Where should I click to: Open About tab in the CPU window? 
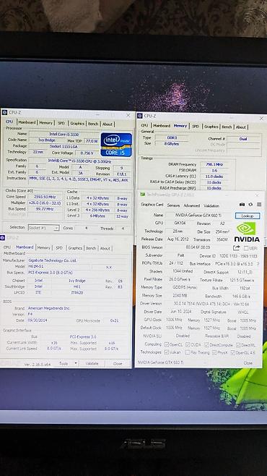[108, 124]
